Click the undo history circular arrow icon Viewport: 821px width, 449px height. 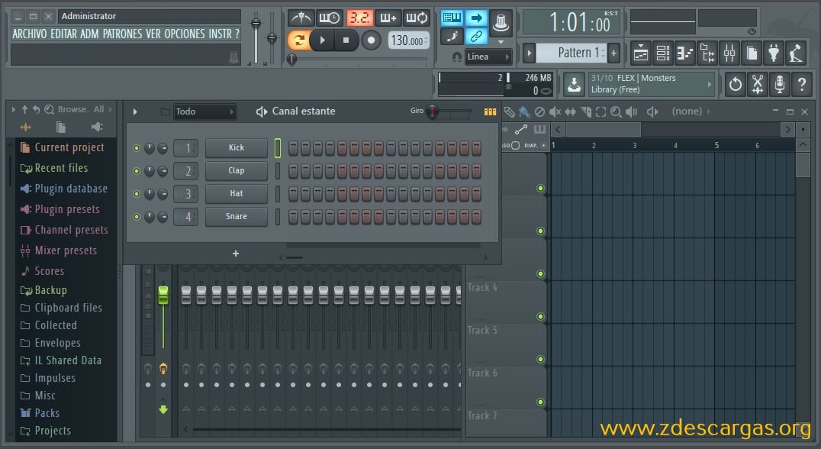coord(735,84)
